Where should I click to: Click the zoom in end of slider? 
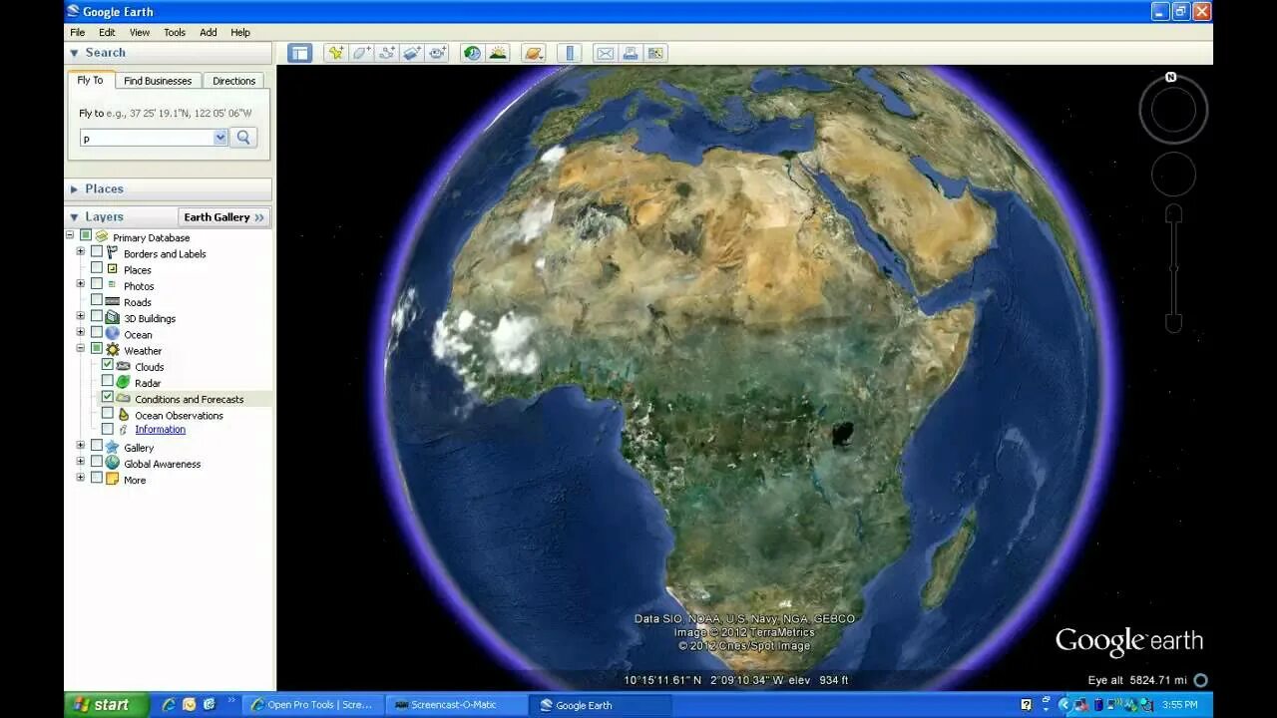click(x=1174, y=213)
